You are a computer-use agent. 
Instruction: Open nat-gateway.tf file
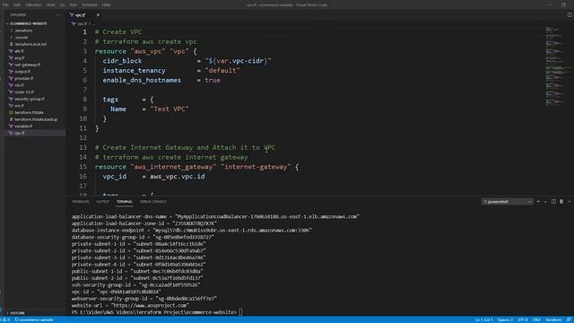28,65
